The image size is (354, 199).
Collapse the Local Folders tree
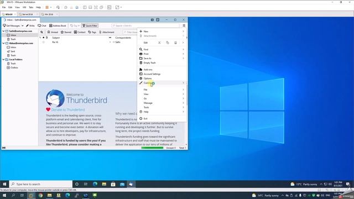tap(4, 60)
